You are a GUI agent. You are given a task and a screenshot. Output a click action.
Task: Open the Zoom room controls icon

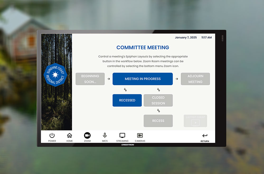coord(87,135)
